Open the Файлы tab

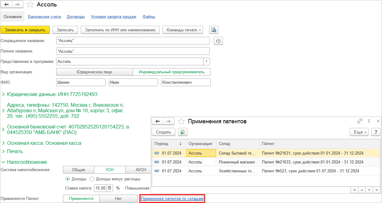(149, 17)
